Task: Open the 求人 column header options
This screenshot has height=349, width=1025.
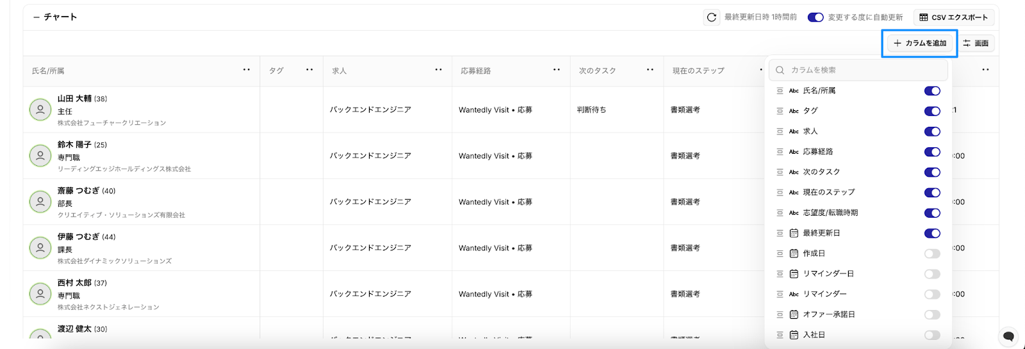Action: (438, 70)
